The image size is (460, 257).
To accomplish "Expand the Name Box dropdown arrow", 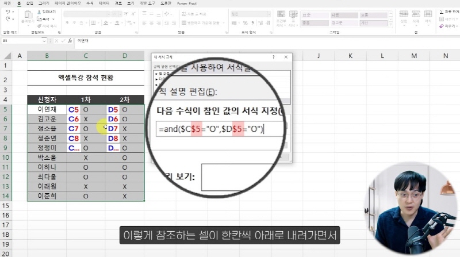I will click(x=44, y=41).
